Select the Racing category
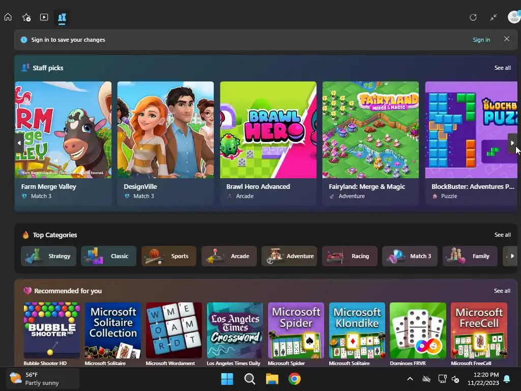 [x=350, y=256]
